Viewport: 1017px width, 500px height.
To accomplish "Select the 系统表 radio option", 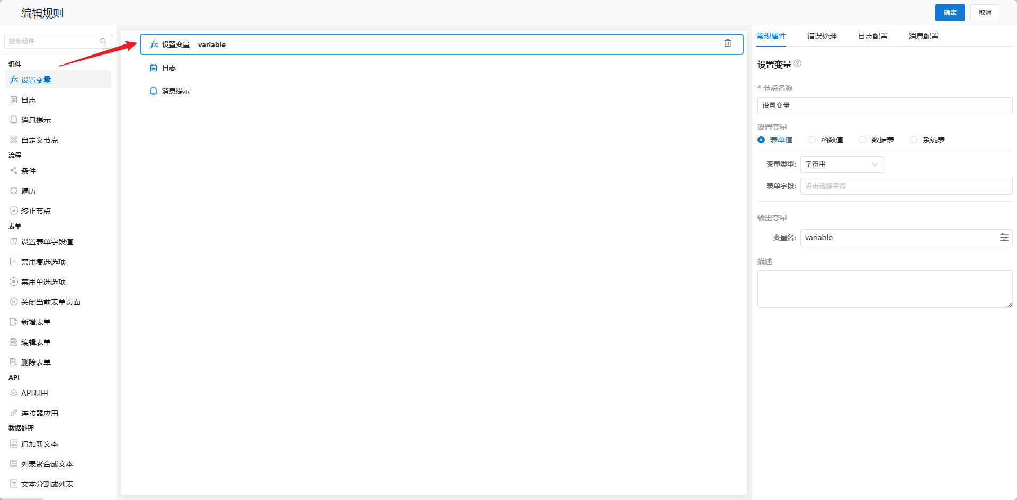I will [x=914, y=140].
